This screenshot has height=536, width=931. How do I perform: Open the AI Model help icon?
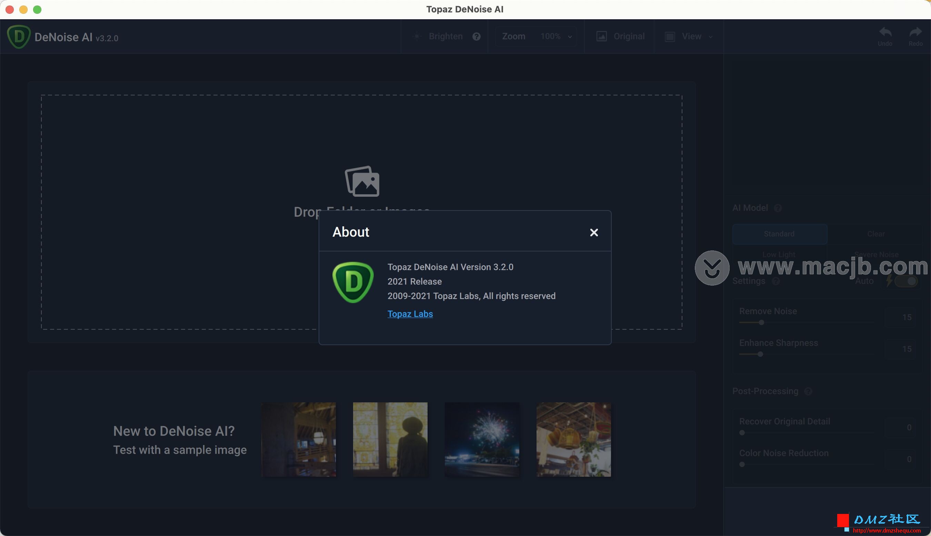(x=778, y=208)
